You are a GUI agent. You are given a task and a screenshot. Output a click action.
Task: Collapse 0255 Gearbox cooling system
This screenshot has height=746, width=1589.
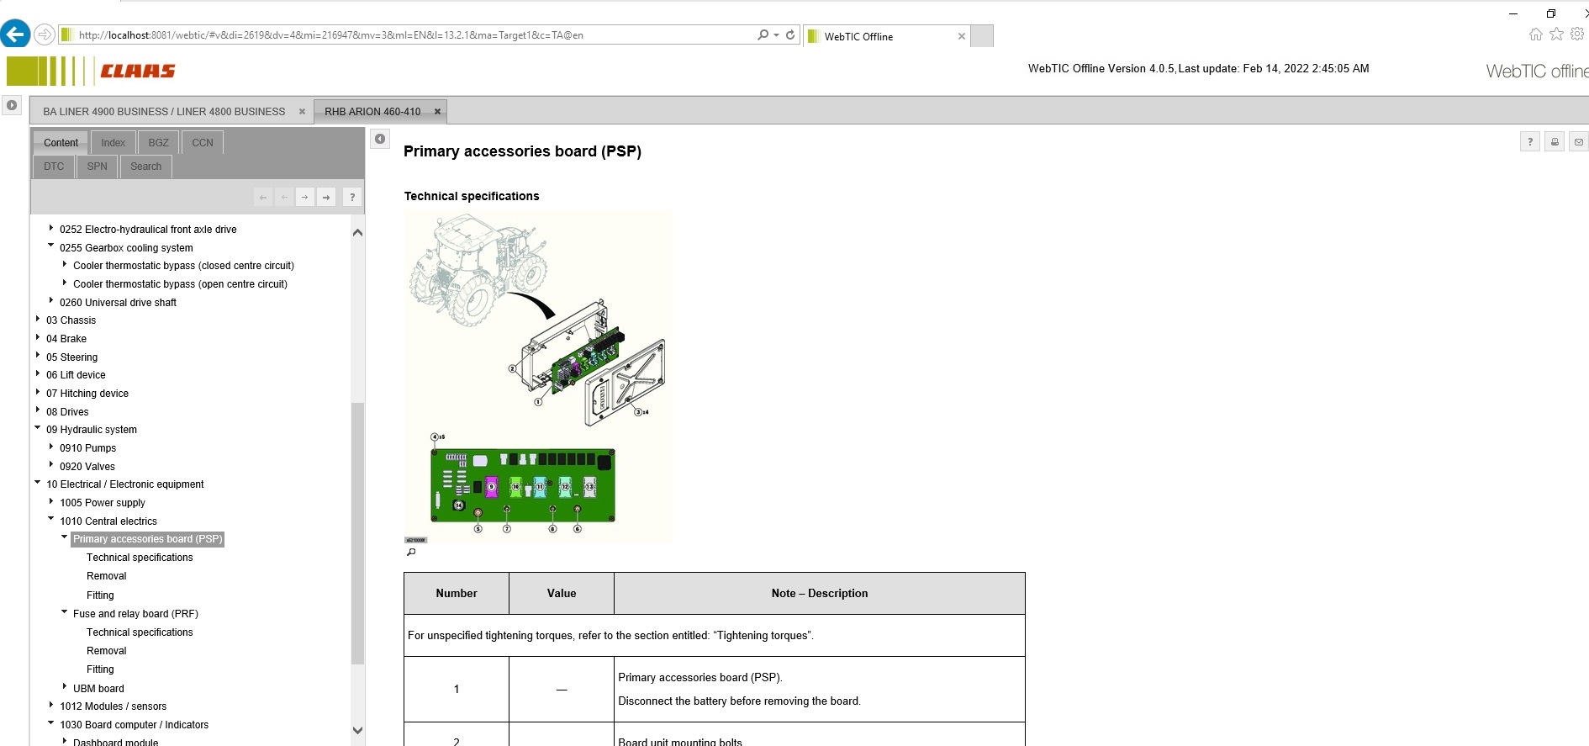pyautogui.click(x=50, y=246)
